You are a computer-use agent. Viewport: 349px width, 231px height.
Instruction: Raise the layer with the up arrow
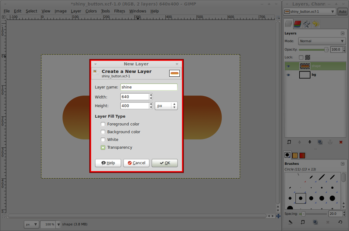pyautogui.click(x=299, y=142)
